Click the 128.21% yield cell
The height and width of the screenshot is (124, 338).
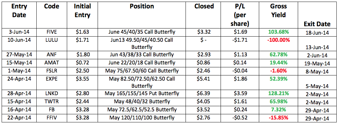tap(278, 94)
